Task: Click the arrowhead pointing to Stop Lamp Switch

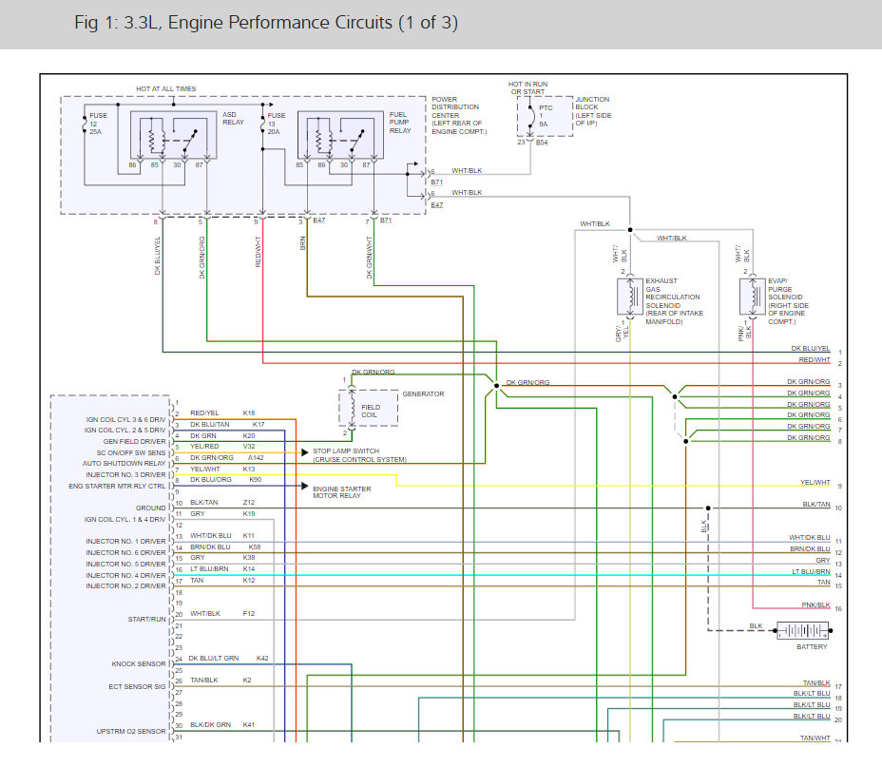Action: [x=305, y=452]
